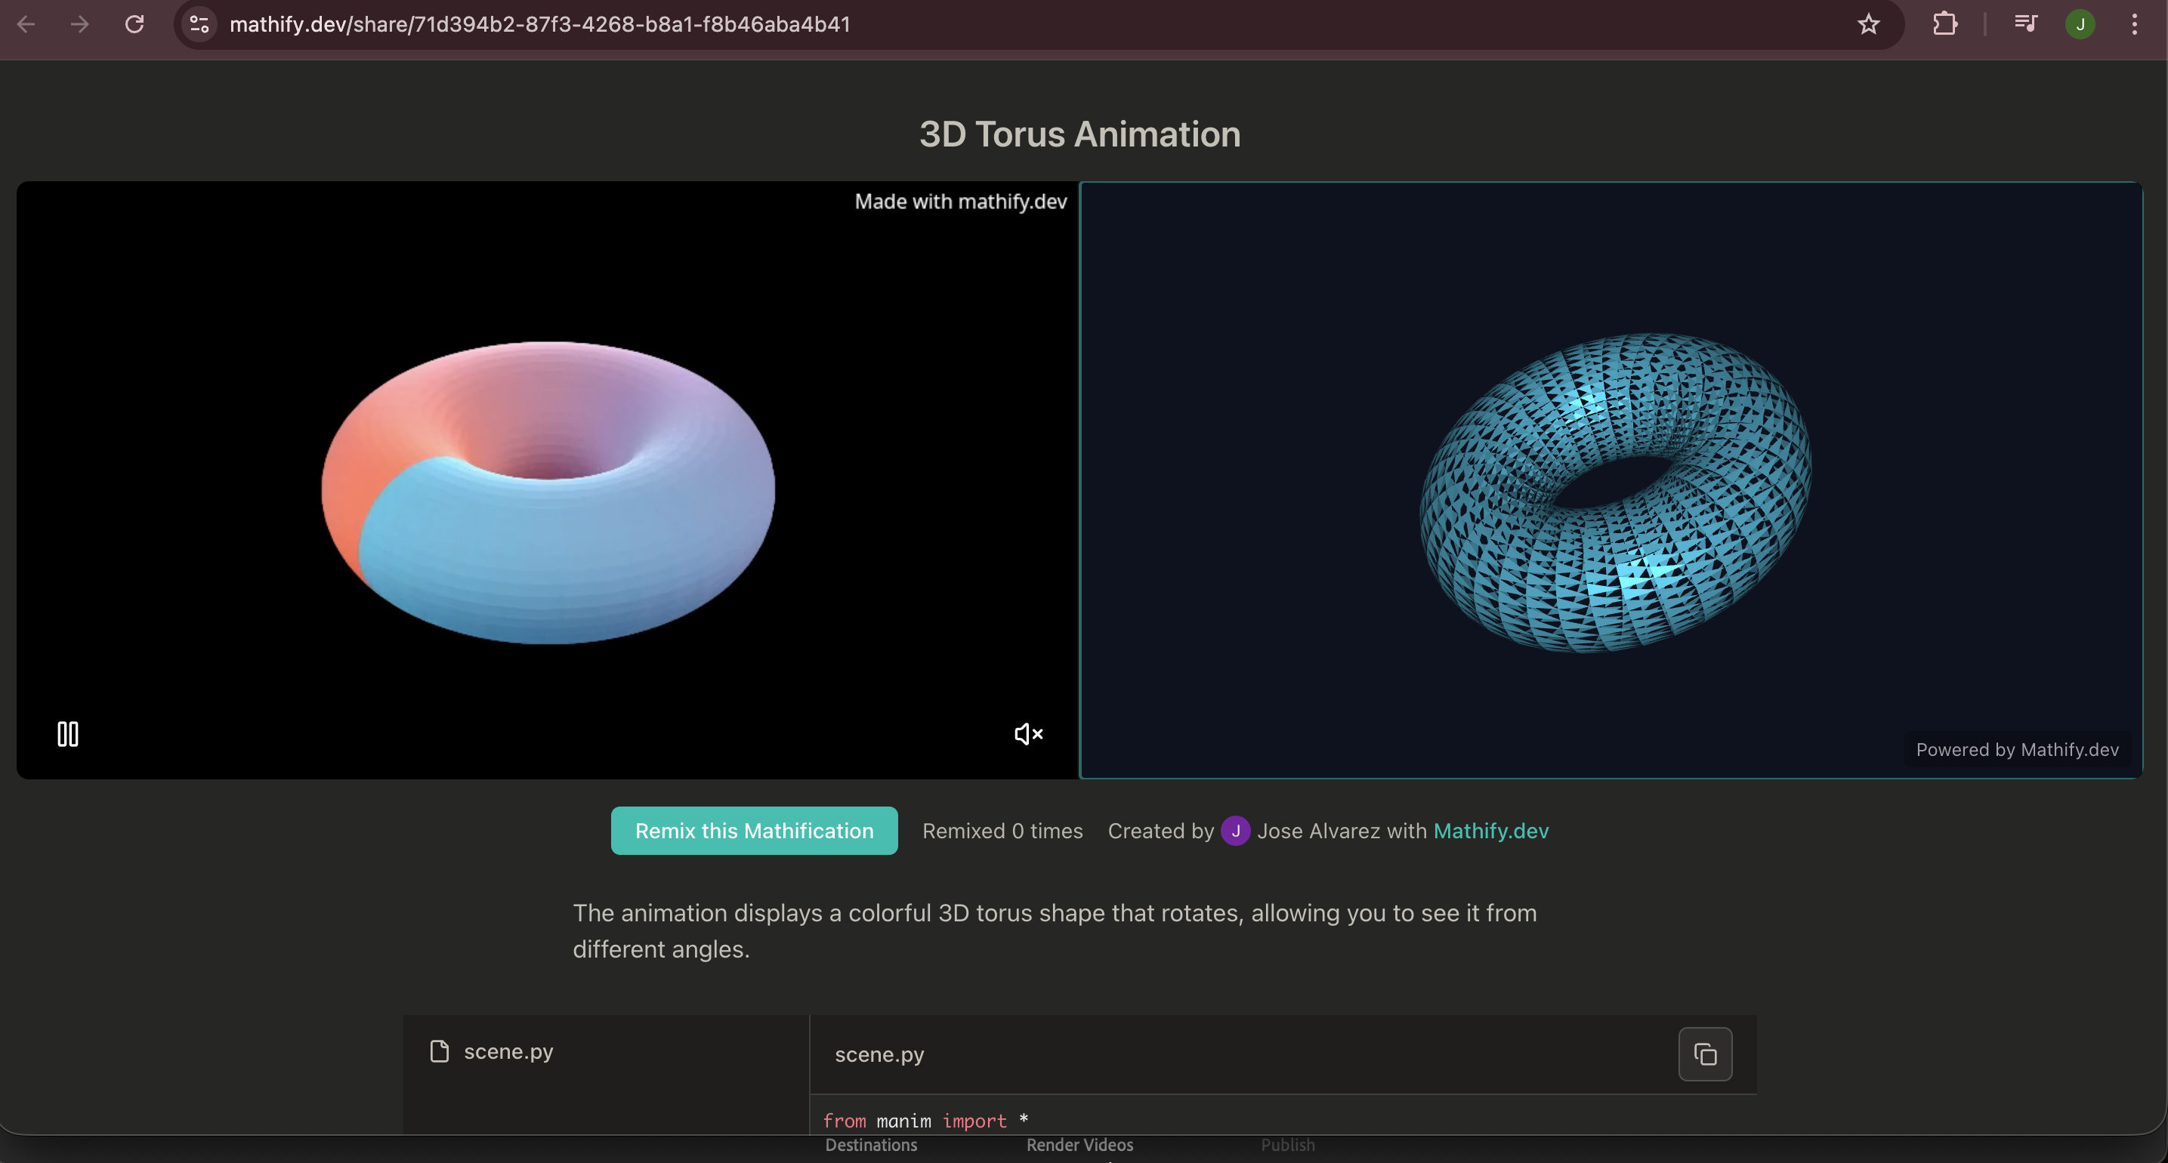Unmute the torus animation video
2168x1163 pixels.
pyautogui.click(x=1027, y=734)
